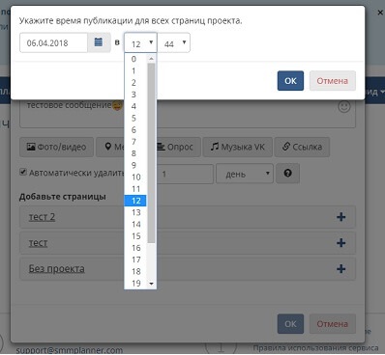Pick hour 15 in the hour list
The width and height of the screenshot is (385, 355).
click(135, 236)
